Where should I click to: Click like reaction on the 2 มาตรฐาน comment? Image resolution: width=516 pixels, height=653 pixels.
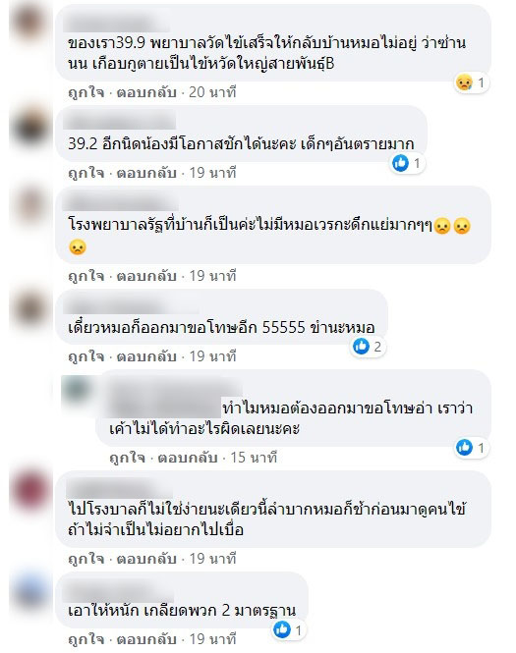[x=282, y=629]
